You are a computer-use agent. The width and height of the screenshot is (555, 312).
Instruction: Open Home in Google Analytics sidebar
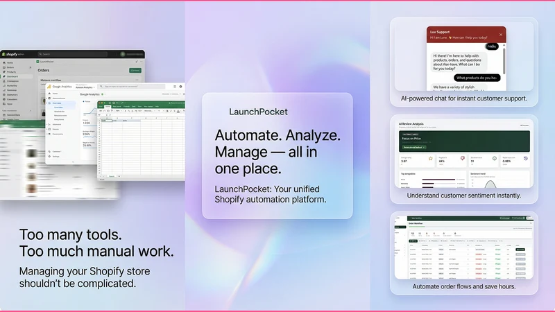[x=53, y=94]
